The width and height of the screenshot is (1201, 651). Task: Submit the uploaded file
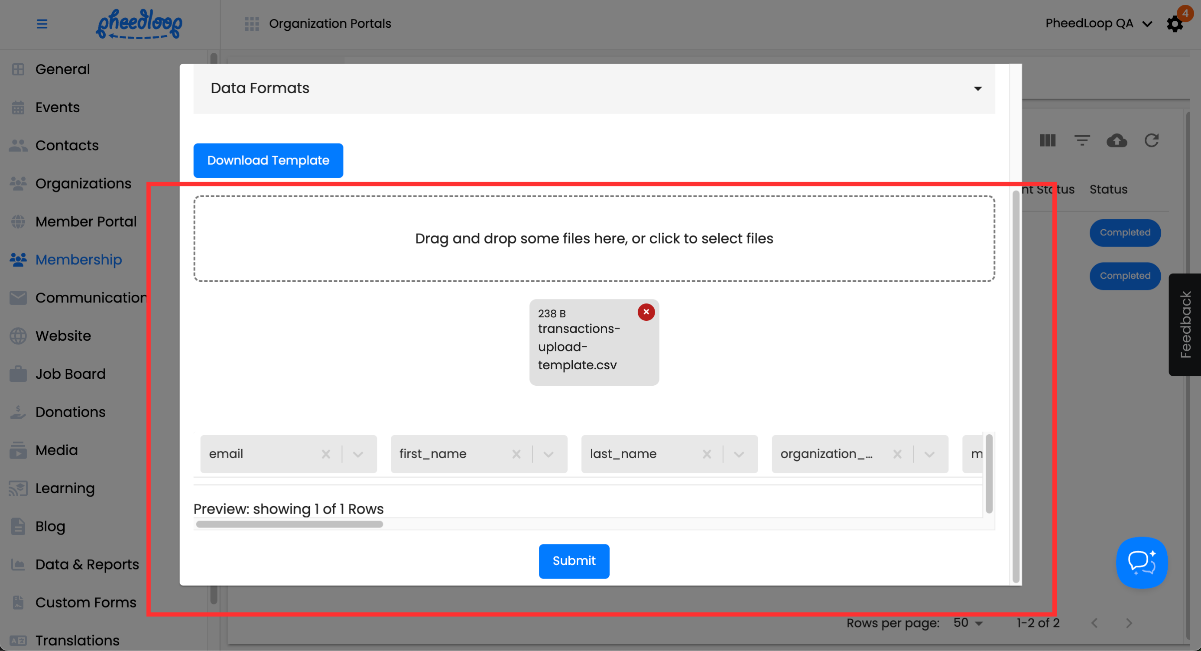click(x=574, y=561)
